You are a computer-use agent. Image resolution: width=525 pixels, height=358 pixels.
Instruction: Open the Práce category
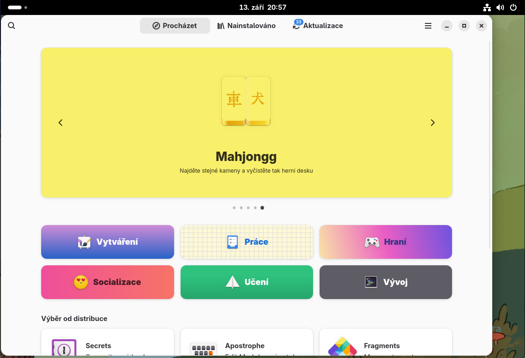(x=247, y=242)
